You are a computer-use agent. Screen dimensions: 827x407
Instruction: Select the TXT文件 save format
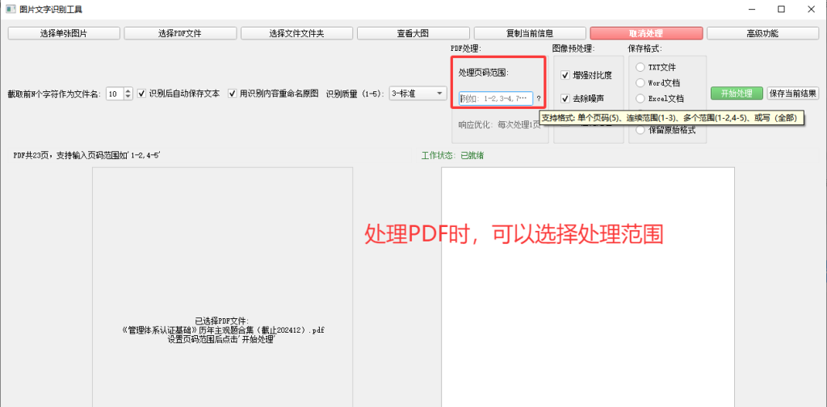(x=657, y=68)
